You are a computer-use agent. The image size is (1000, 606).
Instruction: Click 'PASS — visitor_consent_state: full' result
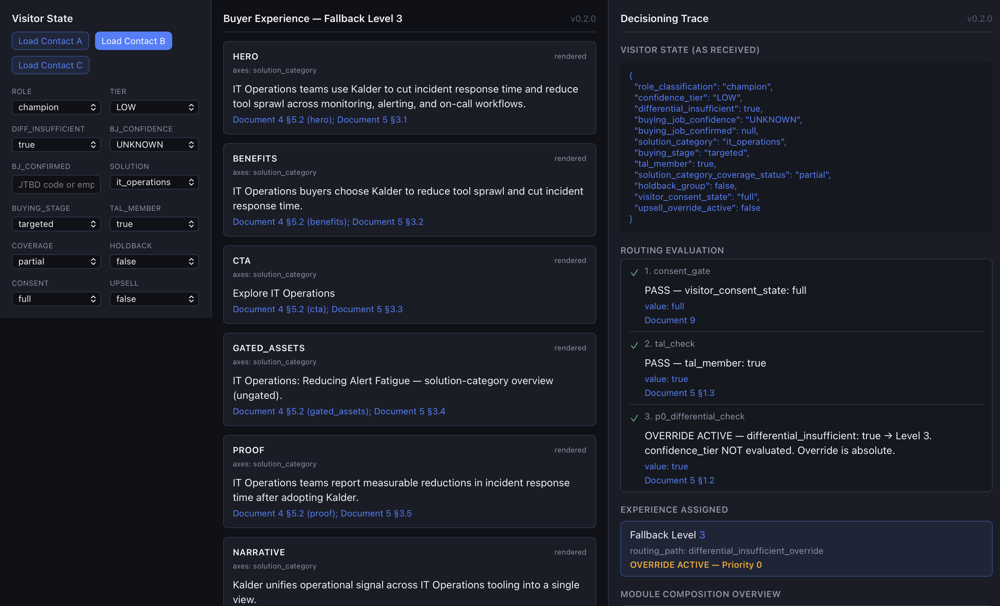point(725,291)
